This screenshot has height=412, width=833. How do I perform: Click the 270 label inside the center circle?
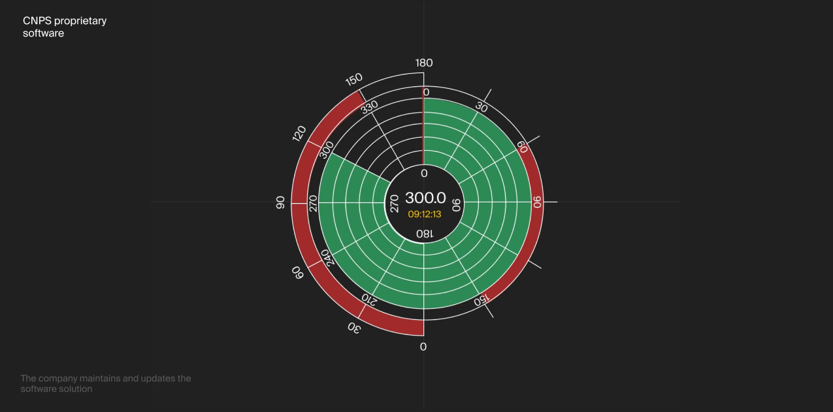click(395, 204)
